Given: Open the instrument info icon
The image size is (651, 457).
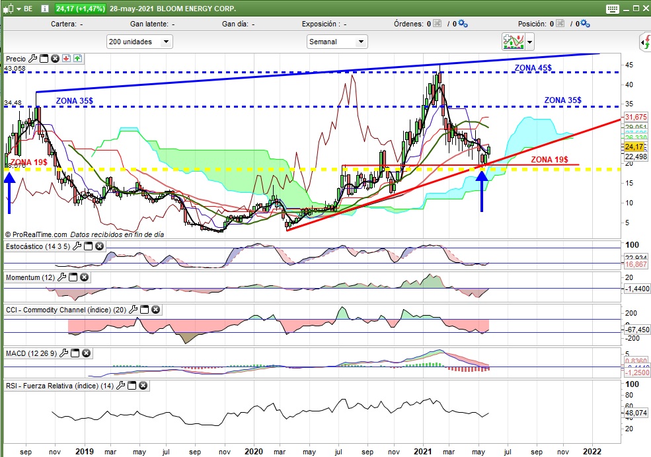Looking at the screenshot, I should pos(45,9).
